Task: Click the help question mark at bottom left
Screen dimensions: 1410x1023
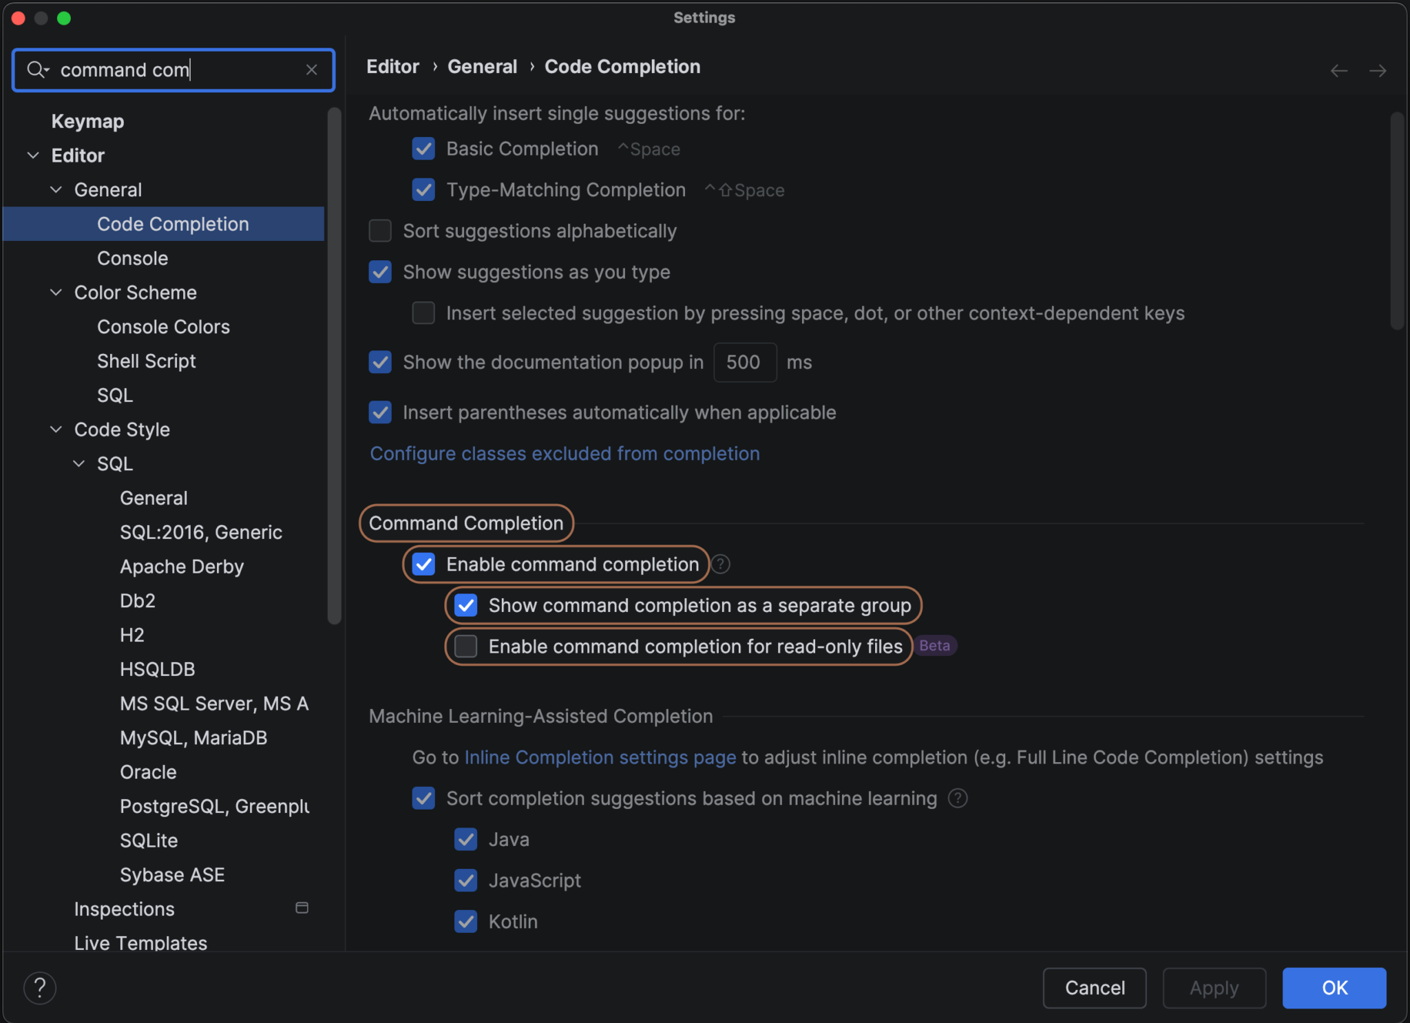Action: (40, 987)
